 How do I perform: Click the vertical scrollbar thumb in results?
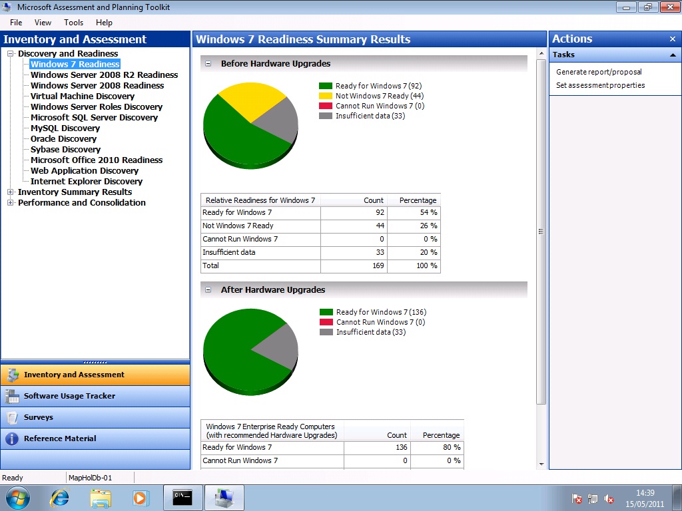point(541,232)
